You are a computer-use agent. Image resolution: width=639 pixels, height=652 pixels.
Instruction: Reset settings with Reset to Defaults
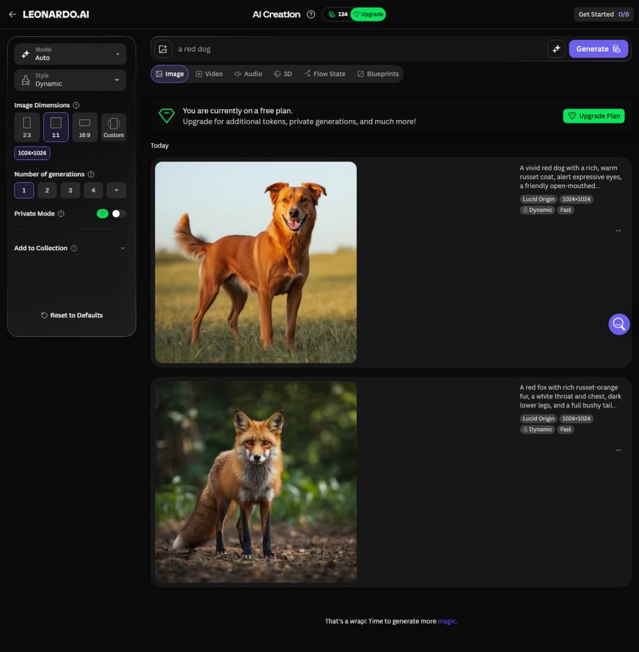(72, 315)
